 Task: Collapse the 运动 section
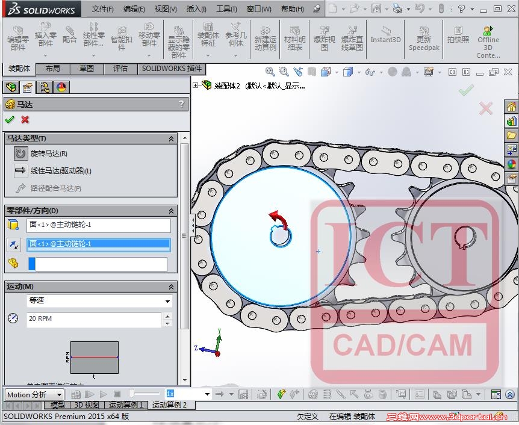point(171,287)
